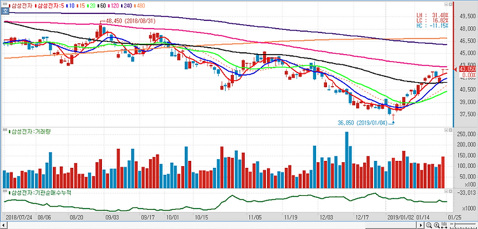478x229 pixels.
Task: Click the LC : 16.82% value
Action: pos(432,20)
